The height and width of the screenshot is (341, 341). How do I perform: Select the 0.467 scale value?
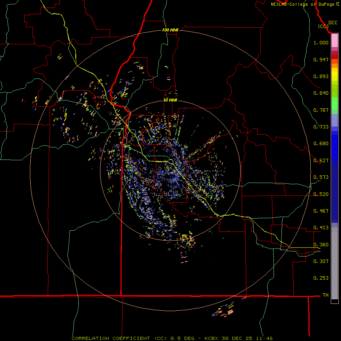point(321,211)
